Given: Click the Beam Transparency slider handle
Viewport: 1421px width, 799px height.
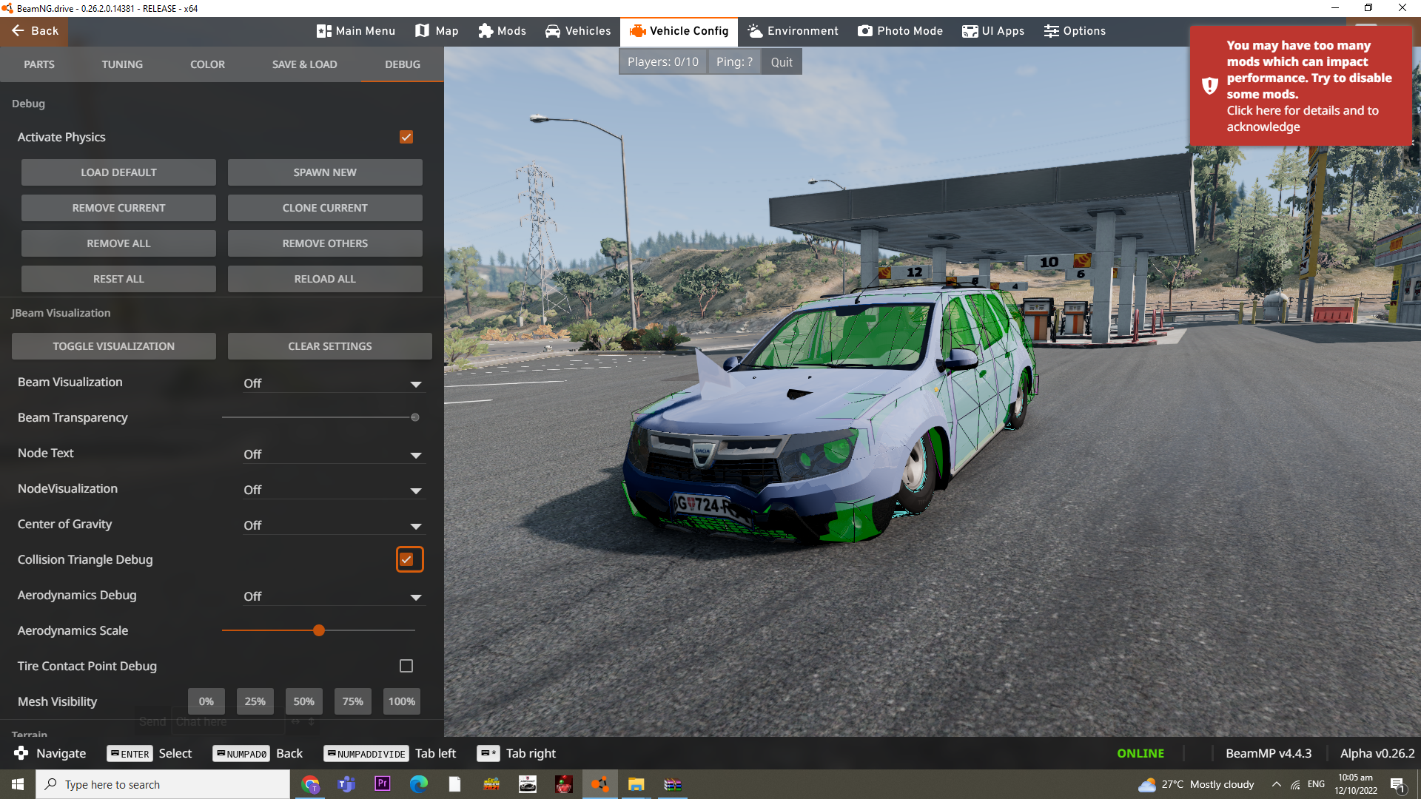Looking at the screenshot, I should click(x=415, y=417).
